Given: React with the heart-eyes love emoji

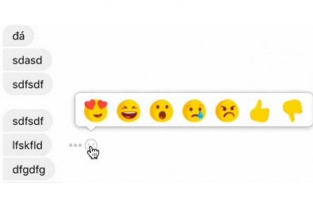Looking at the screenshot, I should point(96,111).
